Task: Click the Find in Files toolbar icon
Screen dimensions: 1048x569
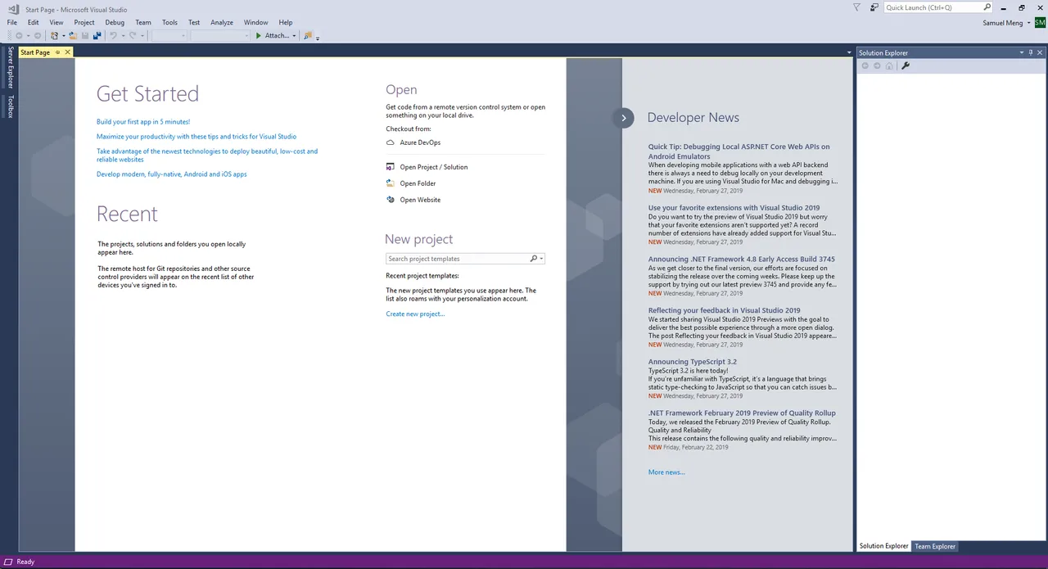Action: [x=307, y=36]
